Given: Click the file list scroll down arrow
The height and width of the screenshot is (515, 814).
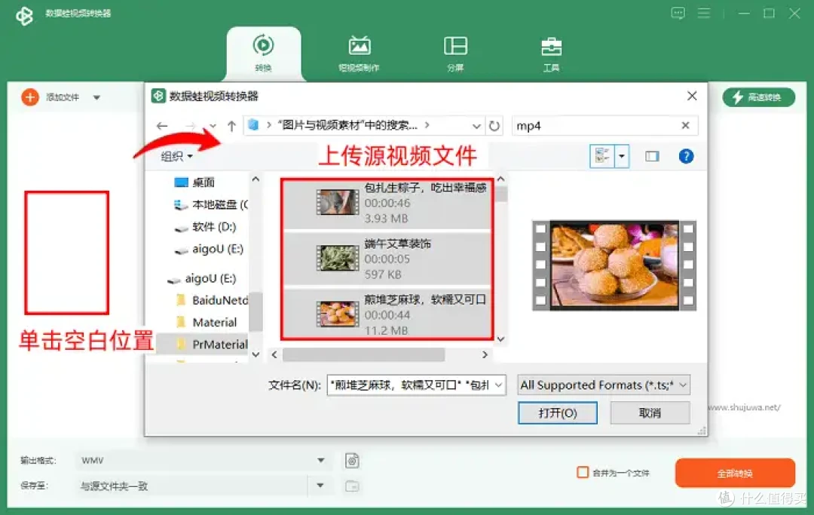Looking at the screenshot, I should 500,339.
